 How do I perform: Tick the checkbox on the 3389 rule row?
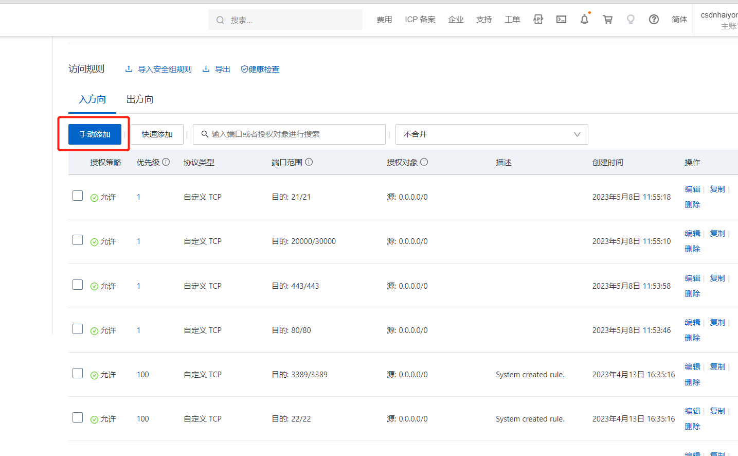click(78, 373)
